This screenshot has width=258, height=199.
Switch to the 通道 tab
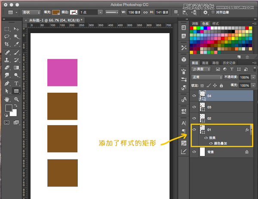tap(205, 63)
